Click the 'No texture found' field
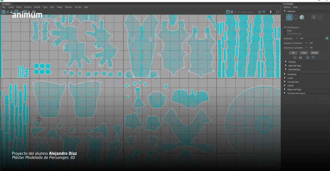Screen dimensions: 330x171 [246, 12]
